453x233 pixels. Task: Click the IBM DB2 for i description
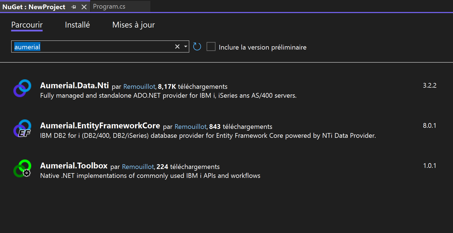click(x=208, y=136)
